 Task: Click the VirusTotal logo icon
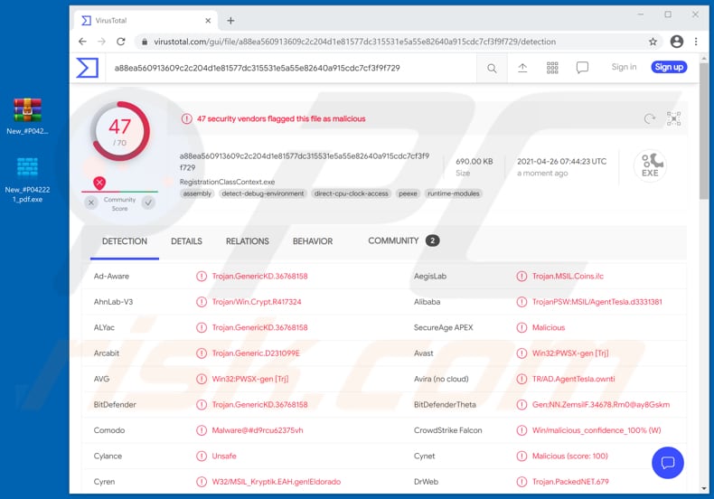(x=87, y=68)
